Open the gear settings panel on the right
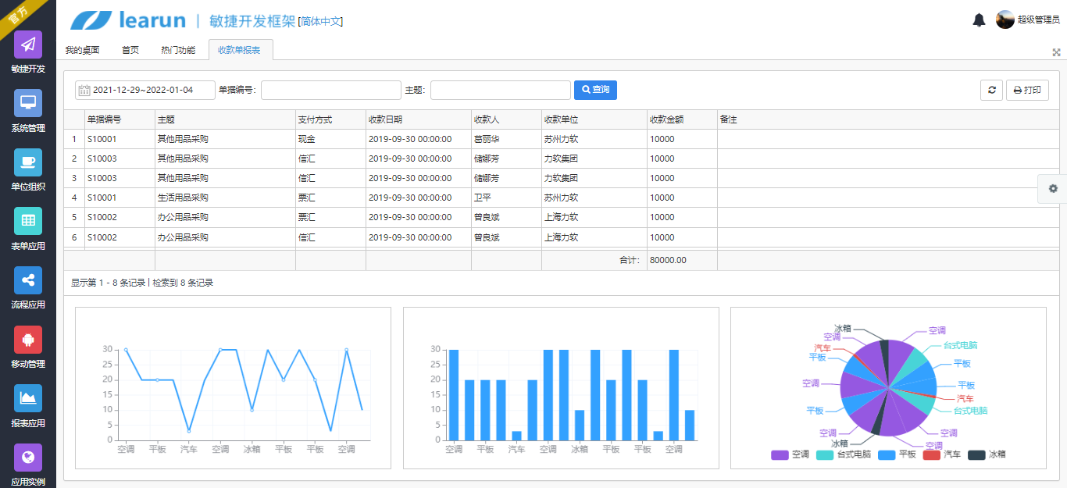 click(x=1054, y=188)
